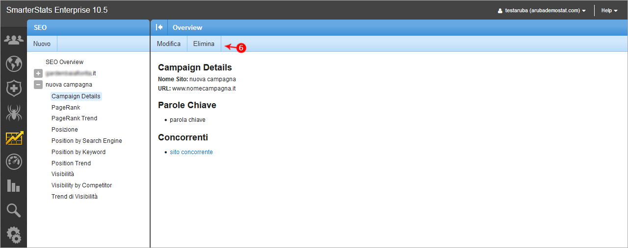Open the globe traffic sidebar section
Screen dimensions: 628x248
(x=14, y=64)
